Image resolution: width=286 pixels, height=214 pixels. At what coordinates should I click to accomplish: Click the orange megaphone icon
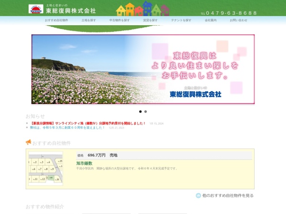point(29,142)
